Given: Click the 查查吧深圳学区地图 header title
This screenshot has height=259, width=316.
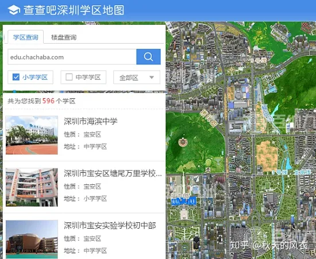Looking at the screenshot, I should tap(74, 10).
